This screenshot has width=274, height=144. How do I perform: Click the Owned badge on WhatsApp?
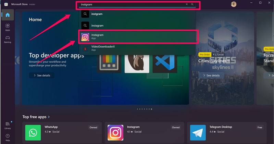(93, 128)
